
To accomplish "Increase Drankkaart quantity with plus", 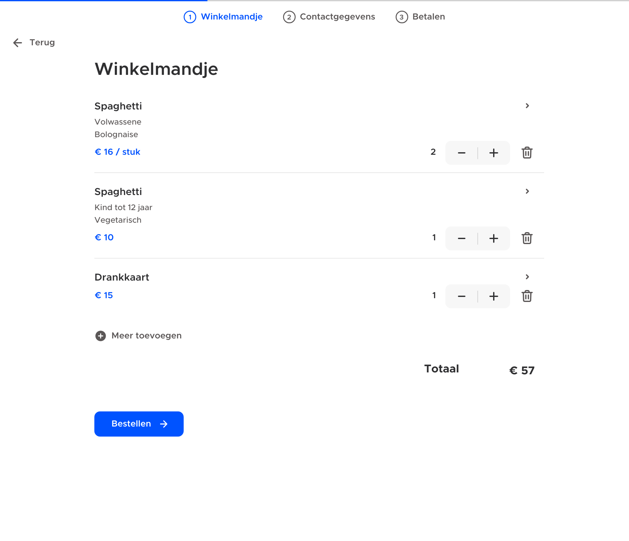I will 494,296.
